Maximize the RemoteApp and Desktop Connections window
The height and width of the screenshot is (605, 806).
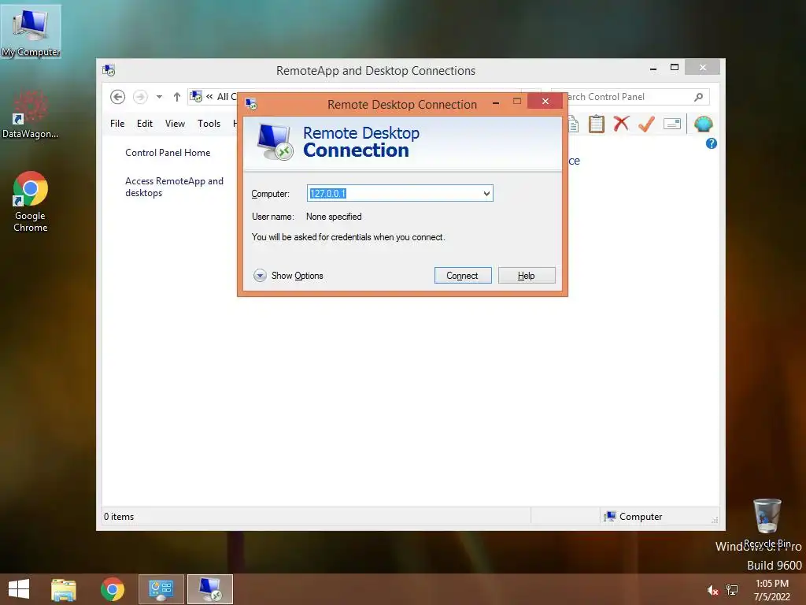tap(675, 68)
